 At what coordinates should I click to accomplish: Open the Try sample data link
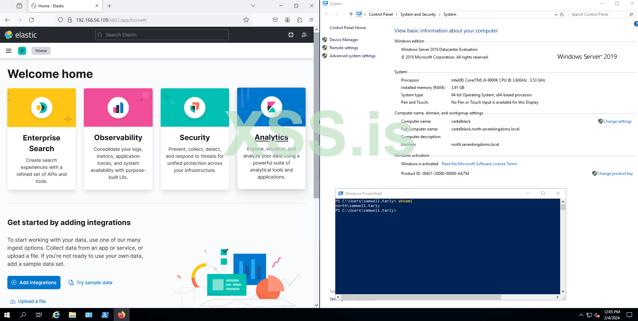[x=91, y=283]
